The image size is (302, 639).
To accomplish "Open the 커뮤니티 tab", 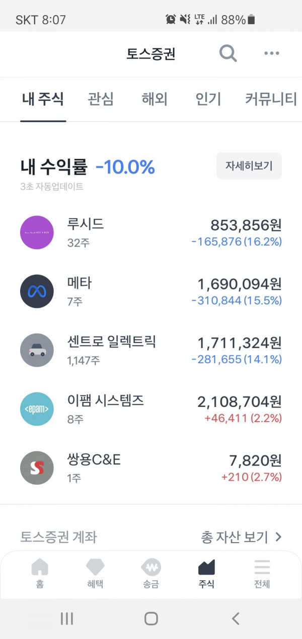I will pyautogui.click(x=271, y=99).
